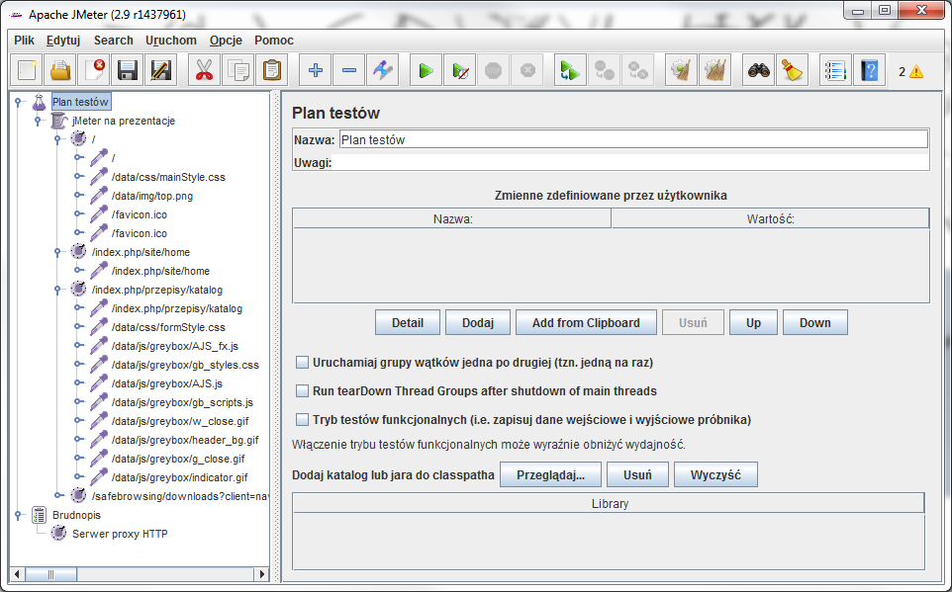The height and width of the screenshot is (592, 952).
Task: Select /data/img/top.png sampler in tree
Action: point(151,196)
